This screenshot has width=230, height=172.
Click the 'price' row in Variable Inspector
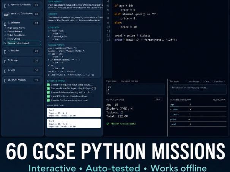198,119
